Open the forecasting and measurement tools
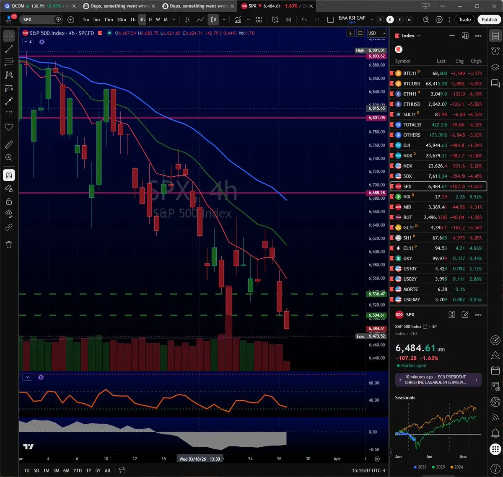503x477 pixels. [x=9, y=88]
